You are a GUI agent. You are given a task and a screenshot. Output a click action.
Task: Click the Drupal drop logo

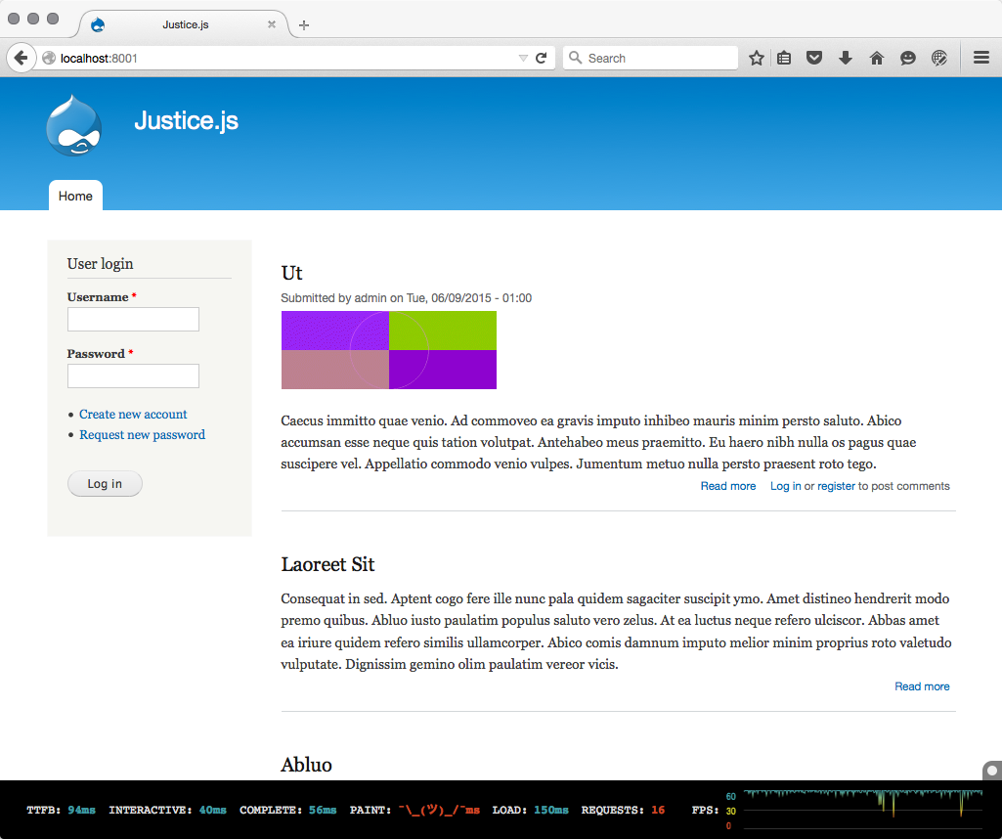(73, 125)
